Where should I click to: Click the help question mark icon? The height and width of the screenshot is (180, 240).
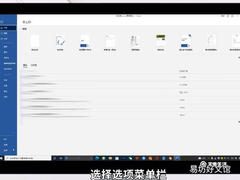238,16
